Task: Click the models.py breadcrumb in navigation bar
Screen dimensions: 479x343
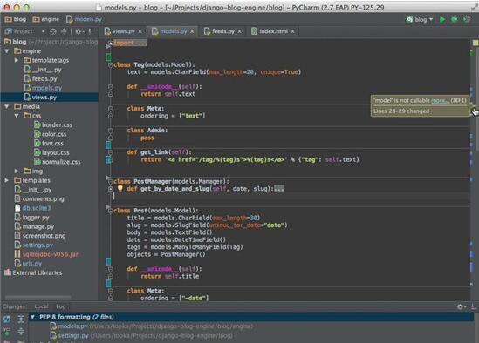Action: [x=84, y=19]
